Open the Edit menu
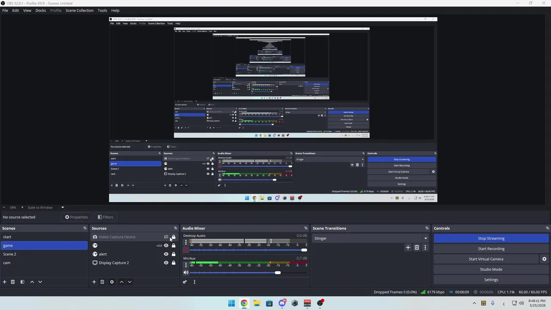 point(15,10)
